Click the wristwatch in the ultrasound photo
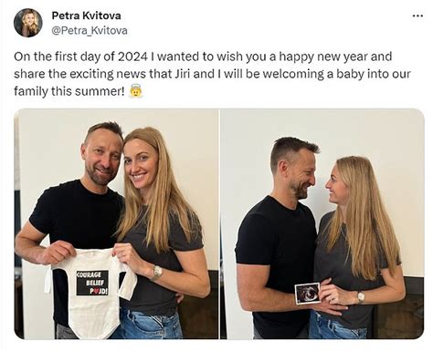Image resolution: width=433 pixels, height=351 pixels. [360, 297]
